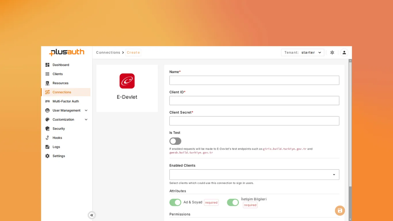This screenshot has height=221, width=393.
Task: Open the Tenant starter dropdown
Action: click(302, 53)
